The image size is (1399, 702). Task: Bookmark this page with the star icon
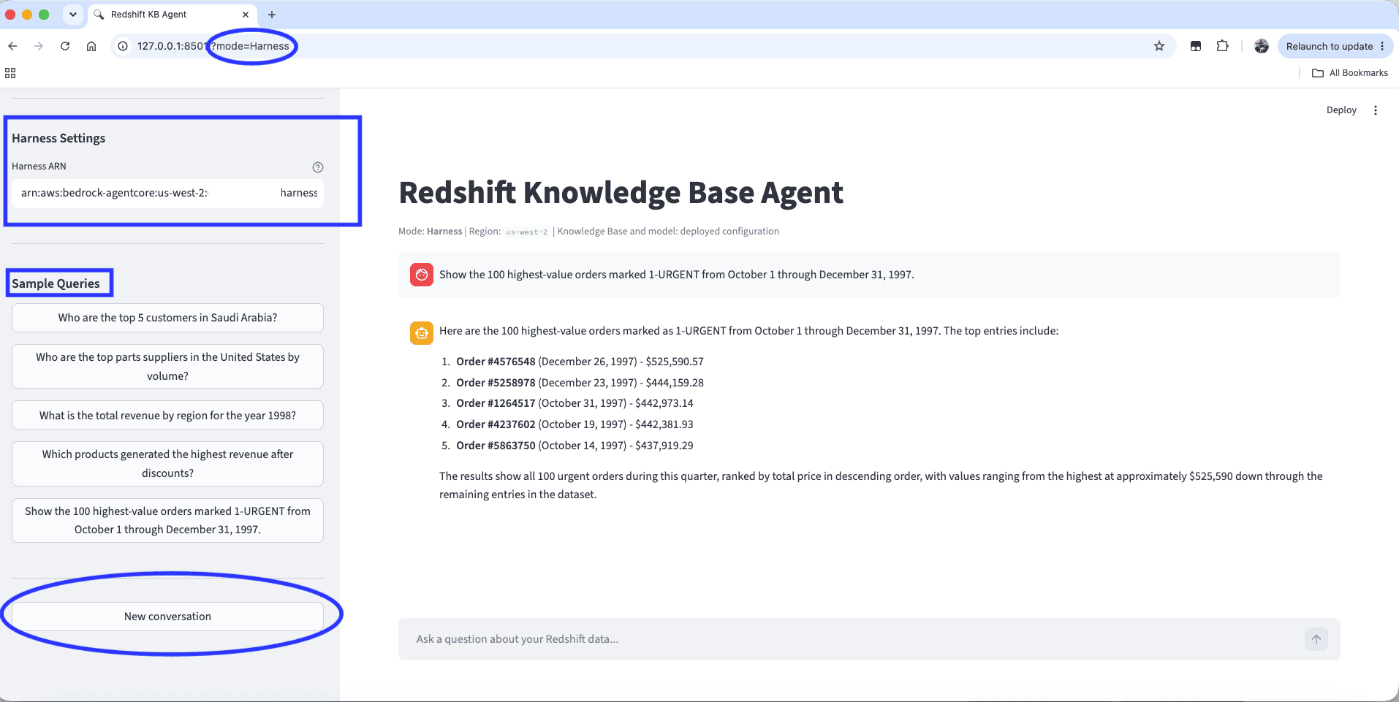click(1159, 46)
